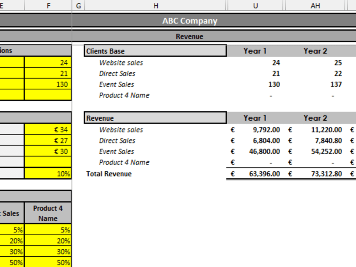
Task: Select column header U
Action: [255, 5]
